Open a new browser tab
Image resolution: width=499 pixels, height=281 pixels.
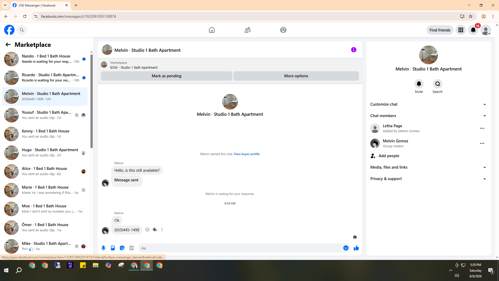[x=76, y=5]
